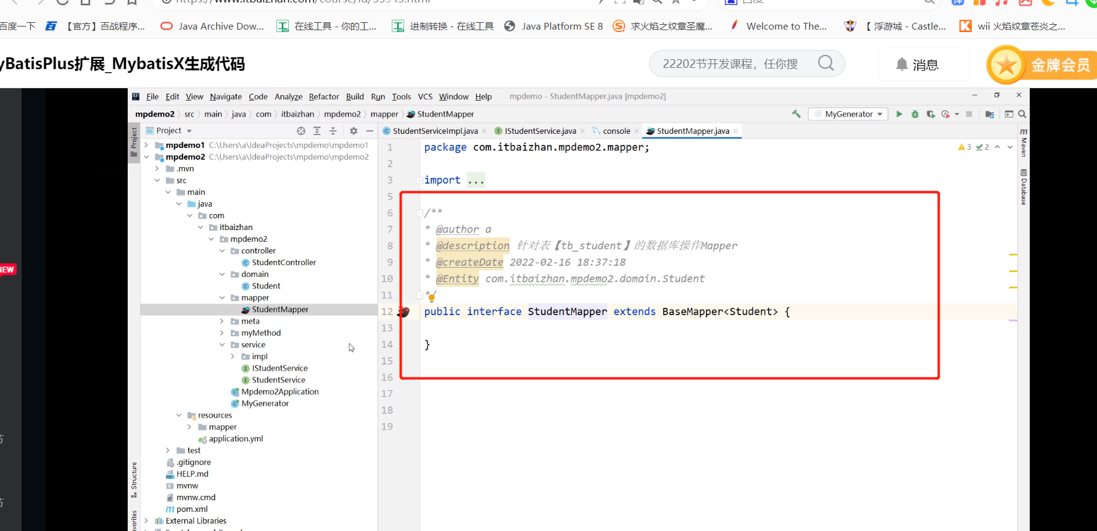Open the Refactor menu
This screenshot has width=1097, height=531.
click(x=324, y=96)
